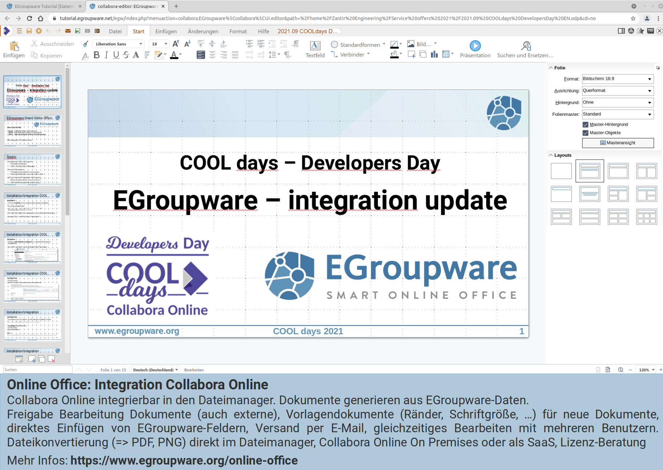
Task: Toggle bold formatting
Action: coord(96,55)
